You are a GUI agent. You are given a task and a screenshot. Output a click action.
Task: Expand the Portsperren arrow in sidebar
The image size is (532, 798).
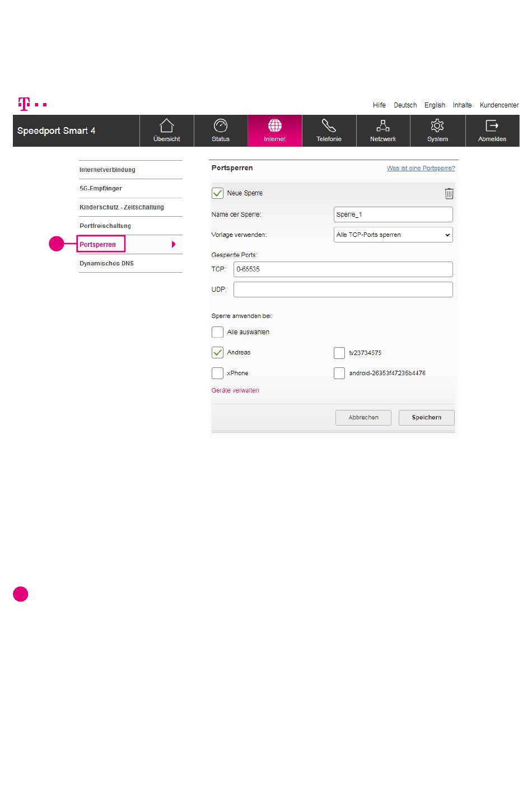[x=174, y=245]
